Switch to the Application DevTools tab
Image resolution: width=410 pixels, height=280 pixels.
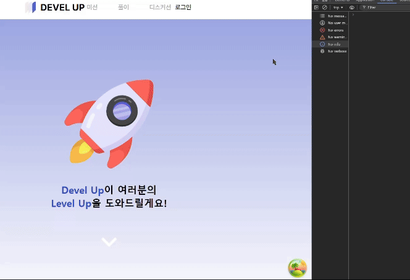click(365, 1)
